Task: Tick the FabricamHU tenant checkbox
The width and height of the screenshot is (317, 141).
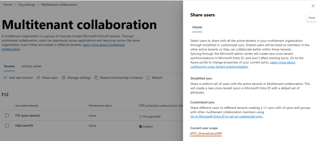Action: pyautogui.click(x=7, y=126)
